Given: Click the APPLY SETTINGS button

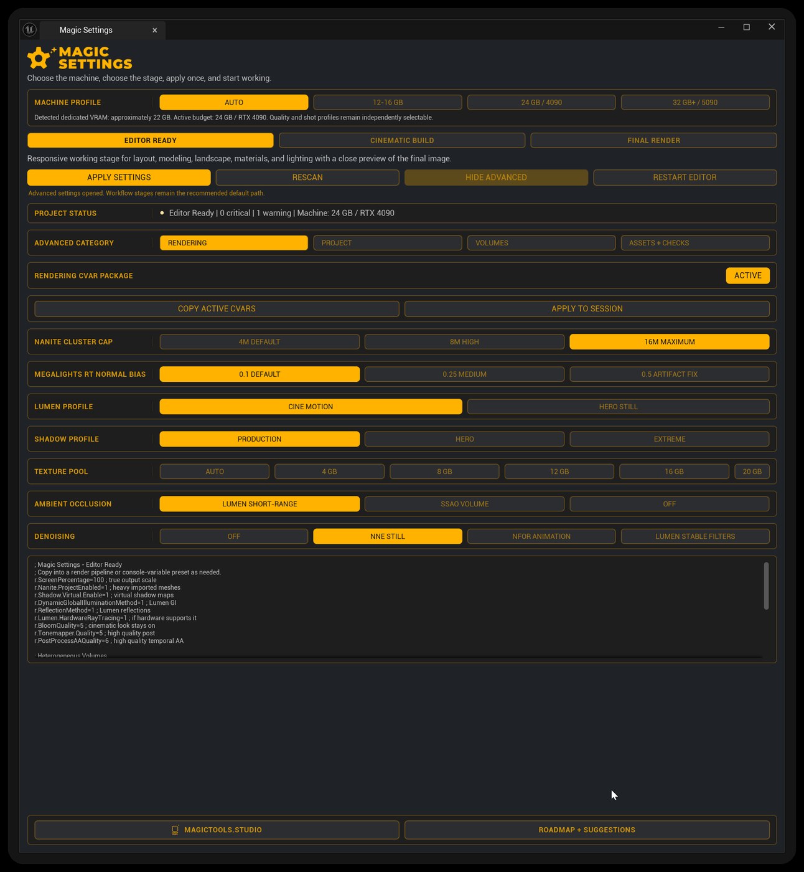Looking at the screenshot, I should click(x=119, y=178).
